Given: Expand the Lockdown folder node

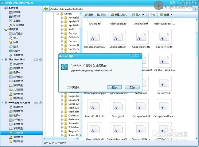Looking at the screenshot, I should click(62, 104).
